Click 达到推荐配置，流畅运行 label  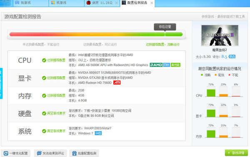coord(162,44)
